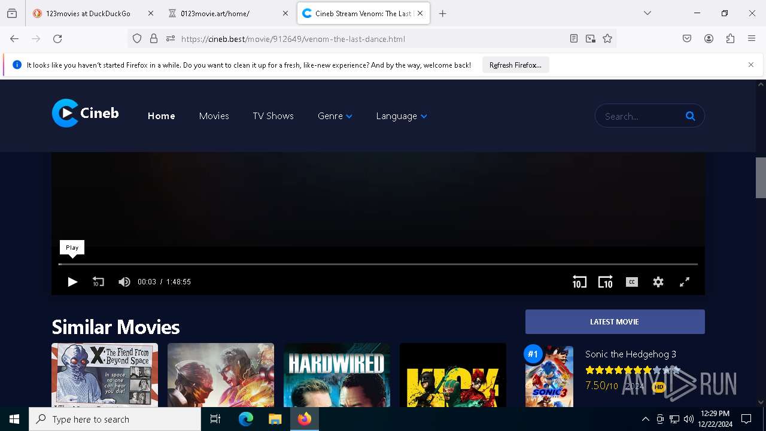Open the Firefox application menu
Image resolution: width=766 pixels, height=431 pixels.
tap(752, 38)
